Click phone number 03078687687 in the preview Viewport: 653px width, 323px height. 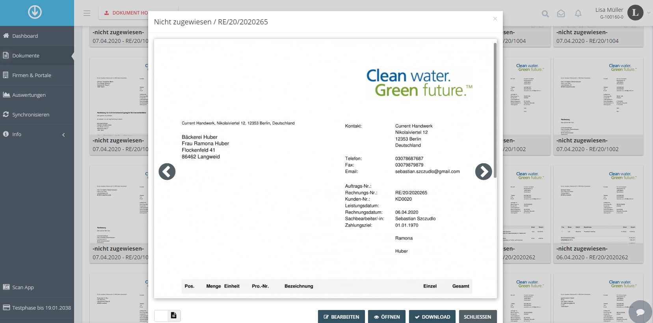point(409,159)
